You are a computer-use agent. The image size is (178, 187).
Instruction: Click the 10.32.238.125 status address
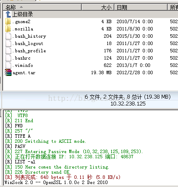pyautogui.click(x=128, y=104)
